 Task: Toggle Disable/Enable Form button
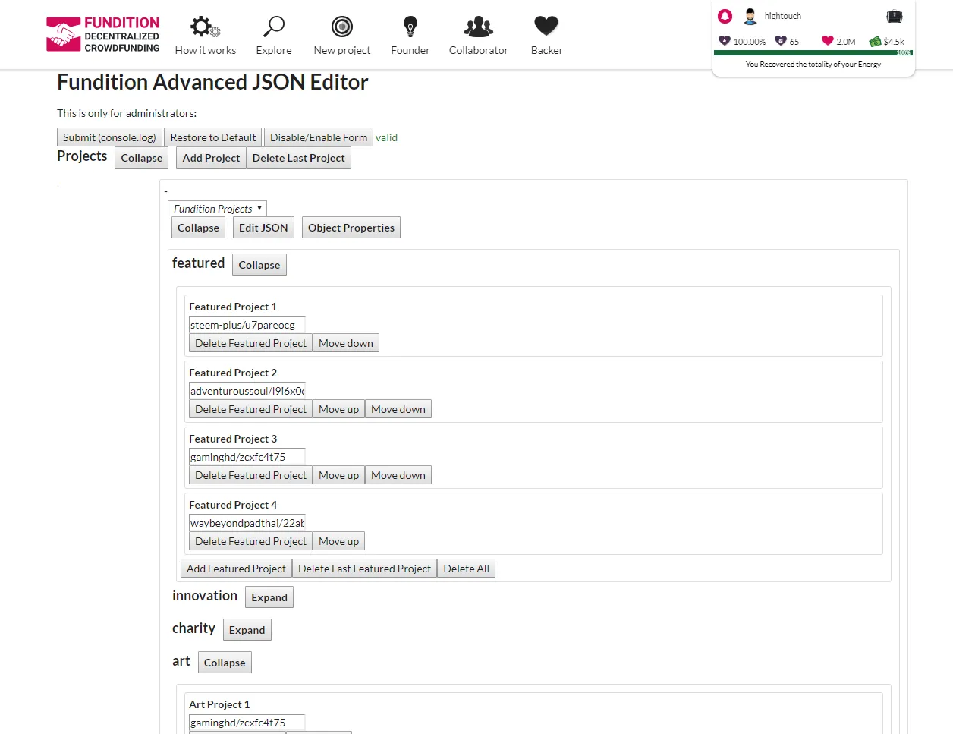pos(319,137)
